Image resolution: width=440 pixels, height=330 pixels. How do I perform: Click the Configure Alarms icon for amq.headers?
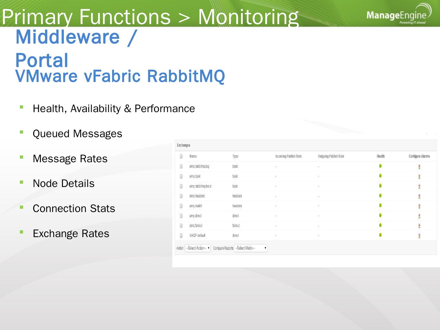pyautogui.click(x=419, y=196)
